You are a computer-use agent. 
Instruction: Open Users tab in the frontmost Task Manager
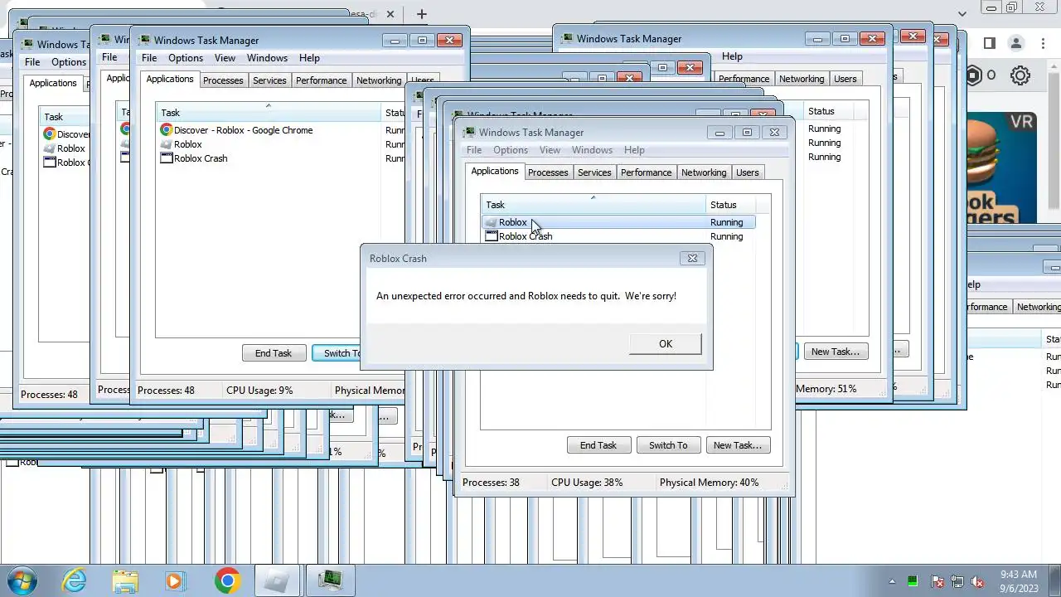pos(748,172)
